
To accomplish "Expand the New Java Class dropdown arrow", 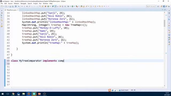I will click(x=50, y=6).
